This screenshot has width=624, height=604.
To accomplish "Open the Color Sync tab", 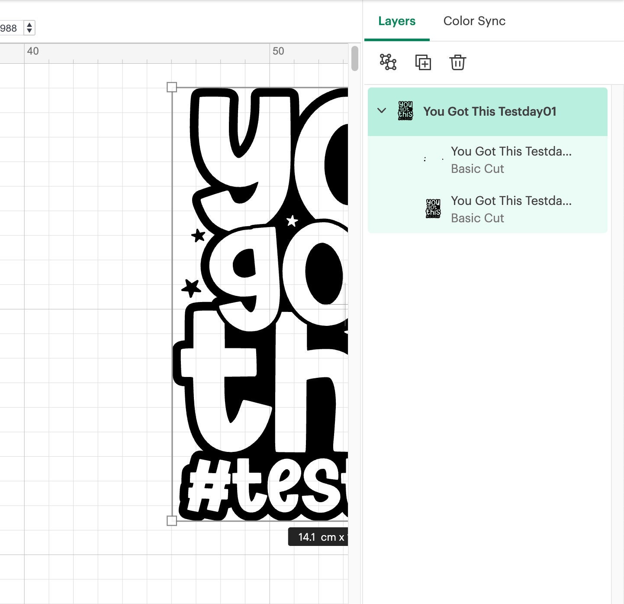I will (x=474, y=21).
